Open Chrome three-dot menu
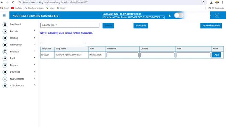 click(x=222, y=2)
